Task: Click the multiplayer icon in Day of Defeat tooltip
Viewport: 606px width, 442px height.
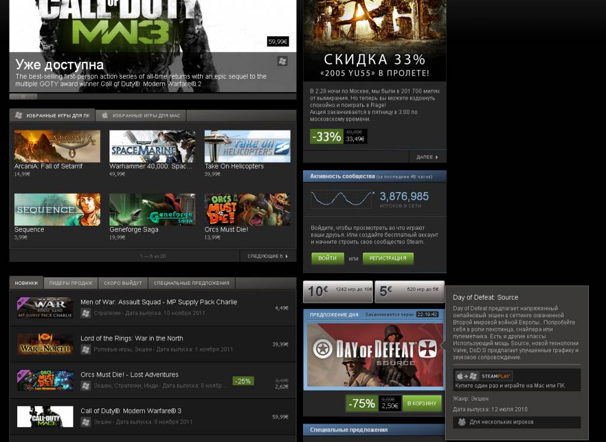Action: point(462,422)
